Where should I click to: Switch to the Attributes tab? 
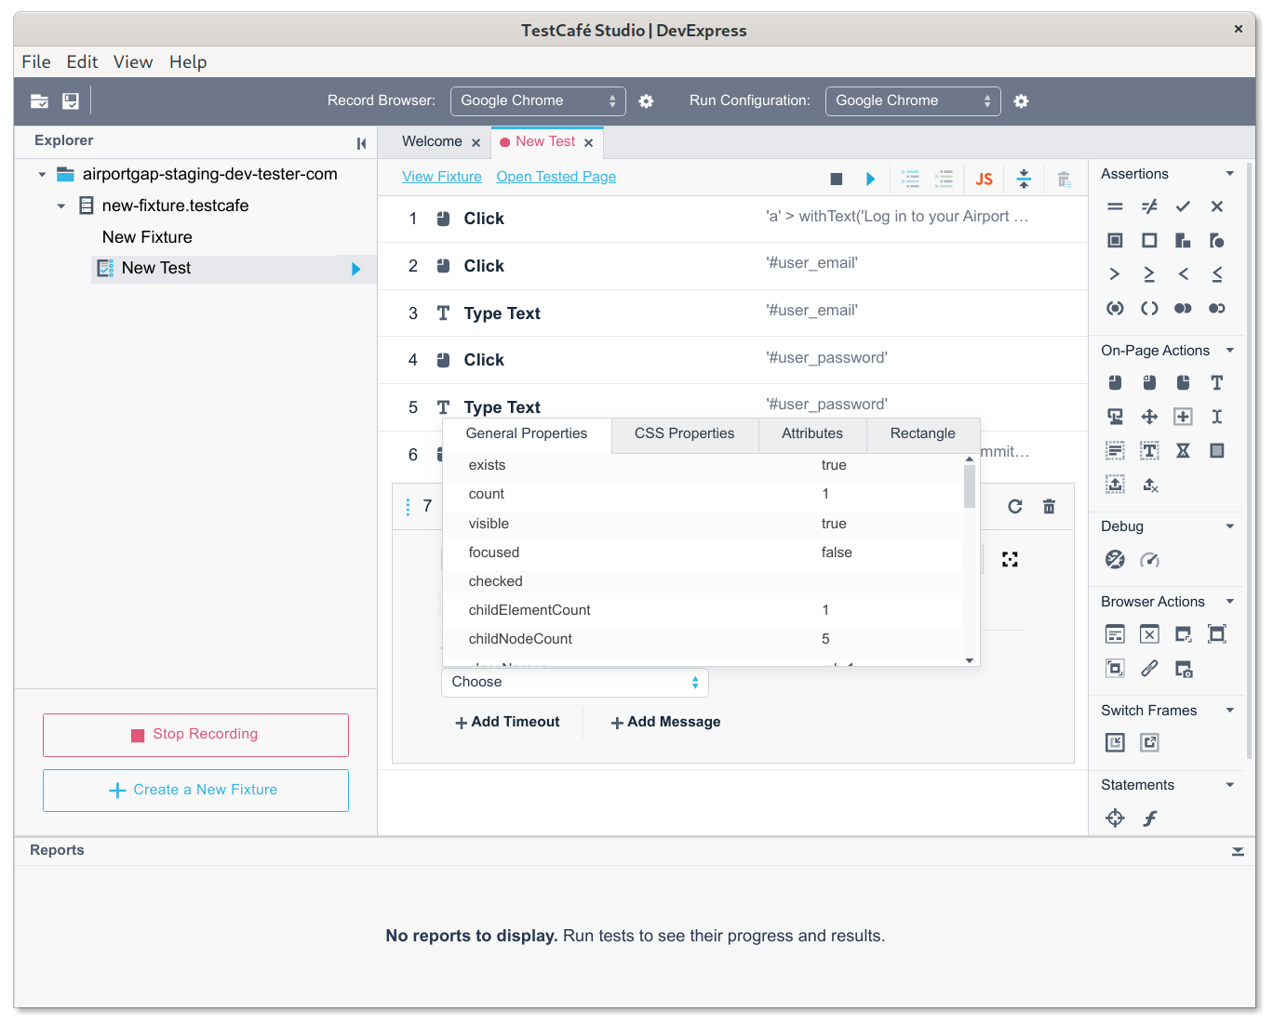pyautogui.click(x=812, y=433)
